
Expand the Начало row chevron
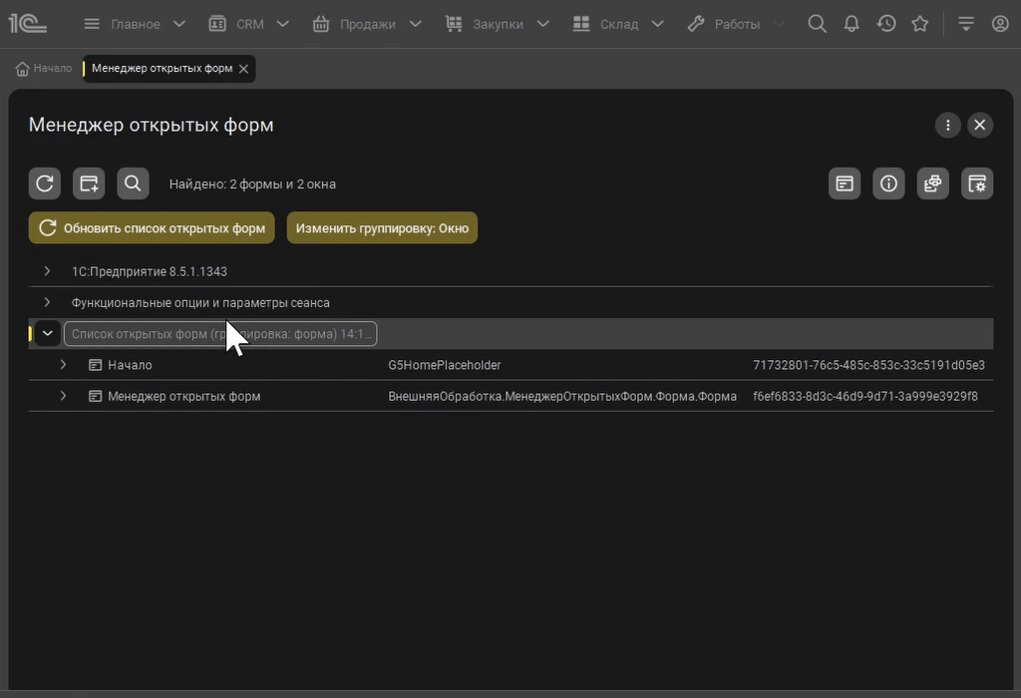[63, 365]
